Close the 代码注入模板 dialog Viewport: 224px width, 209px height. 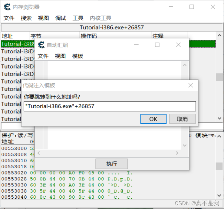click(191, 85)
